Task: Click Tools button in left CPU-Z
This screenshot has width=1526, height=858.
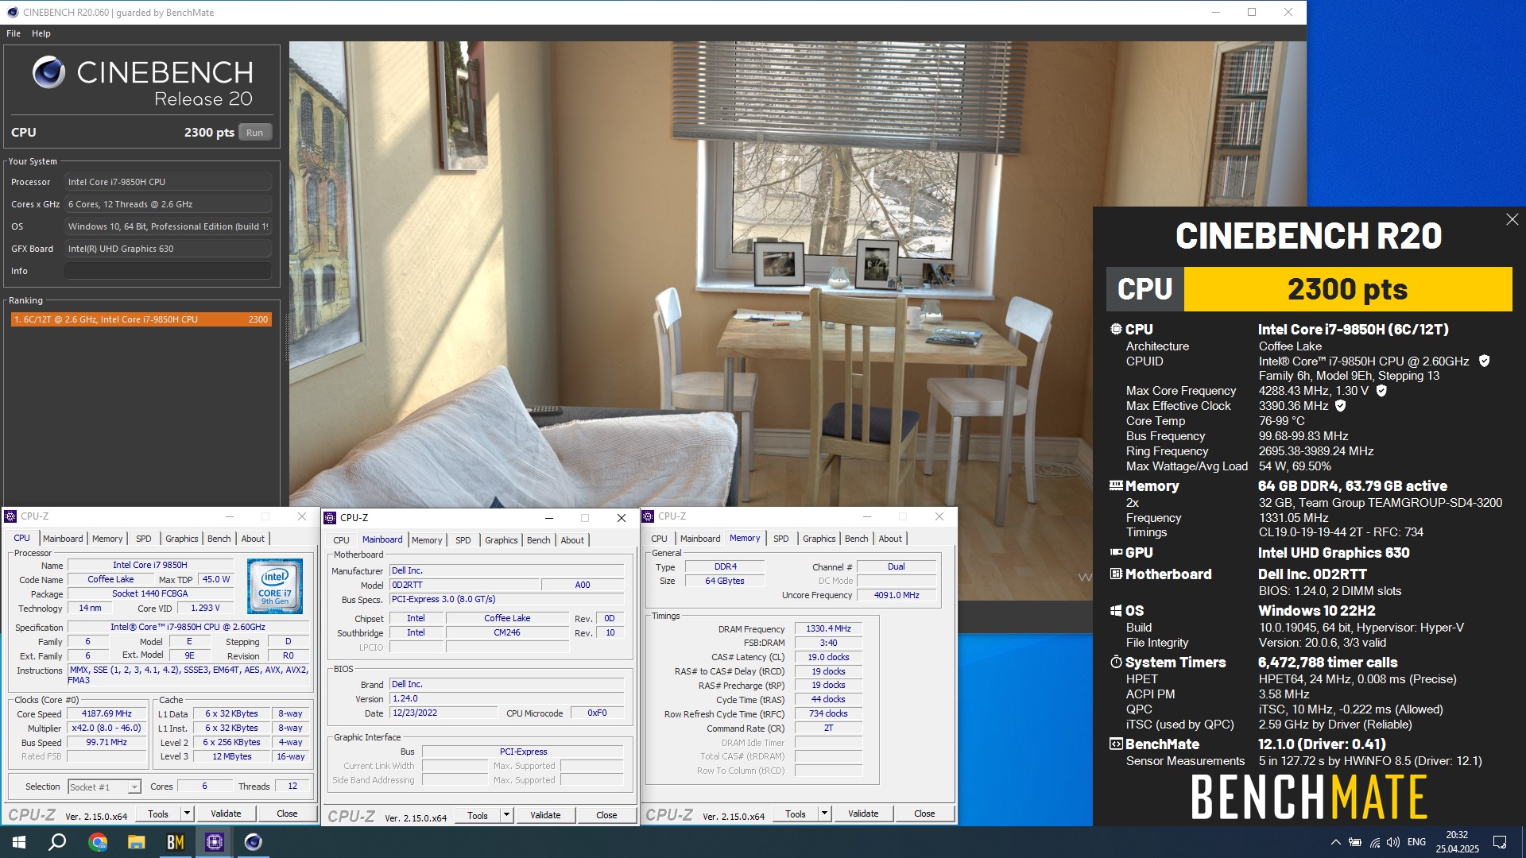Action: pyautogui.click(x=158, y=814)
